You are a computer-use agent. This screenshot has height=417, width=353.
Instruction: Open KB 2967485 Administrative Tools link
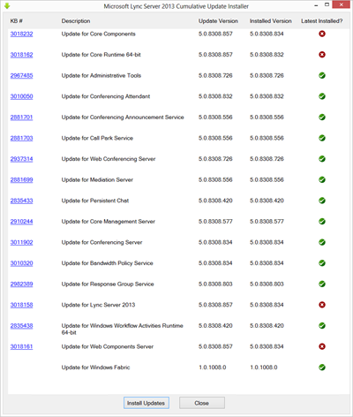(21, 76)
